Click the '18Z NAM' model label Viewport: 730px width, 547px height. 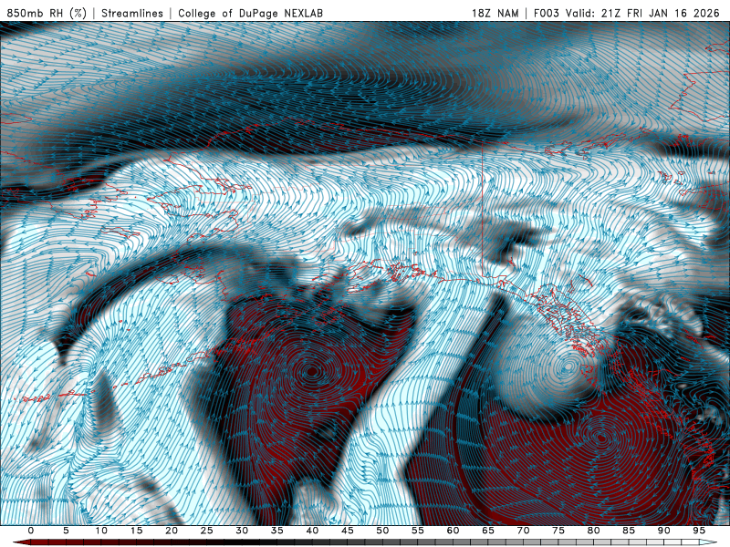(495, 13)
